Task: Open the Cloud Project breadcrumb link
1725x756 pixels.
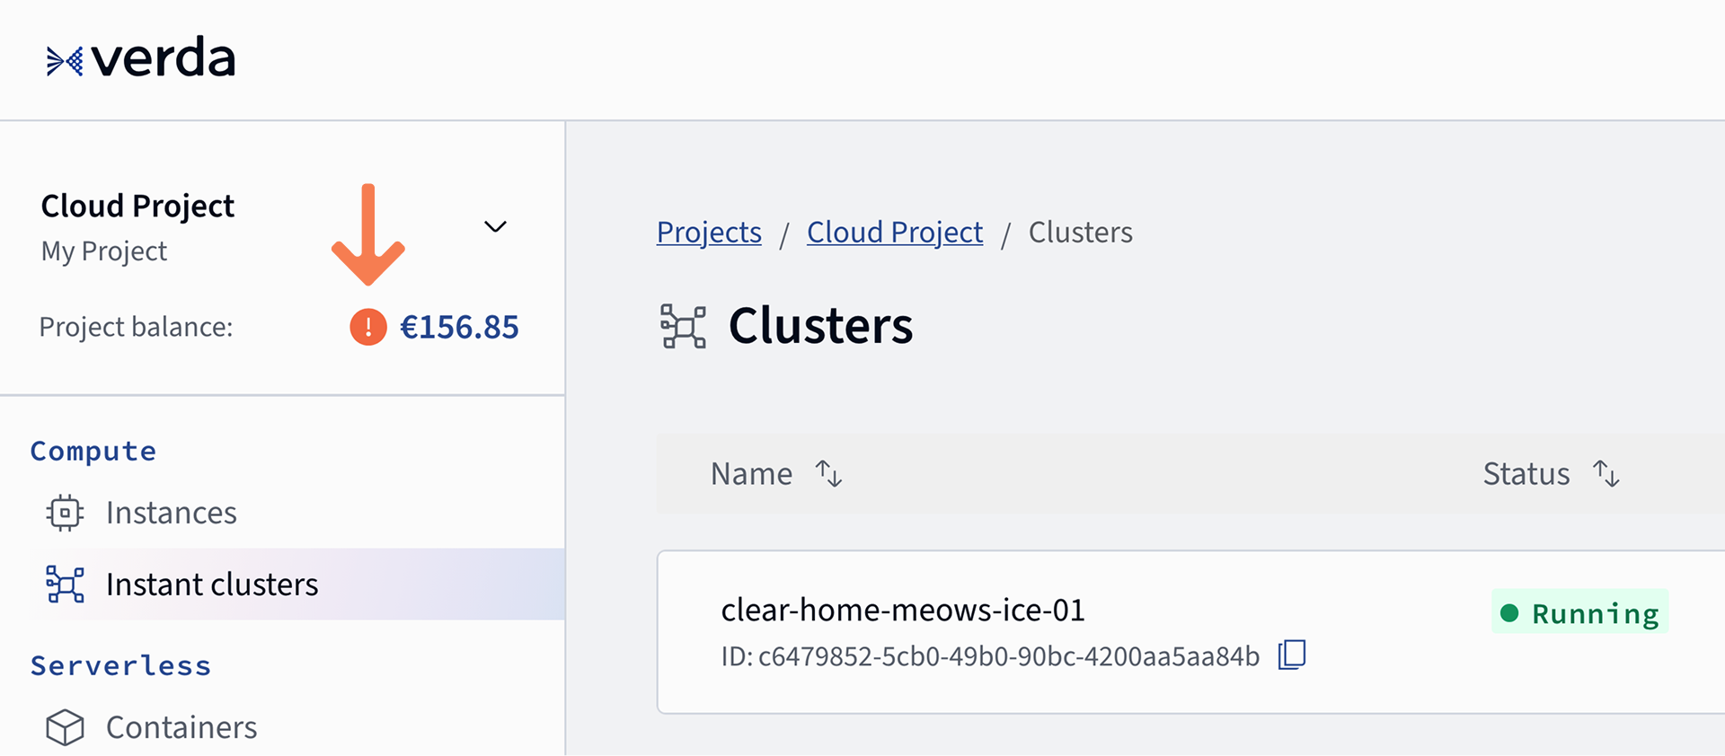Action: tap(895, 233)
